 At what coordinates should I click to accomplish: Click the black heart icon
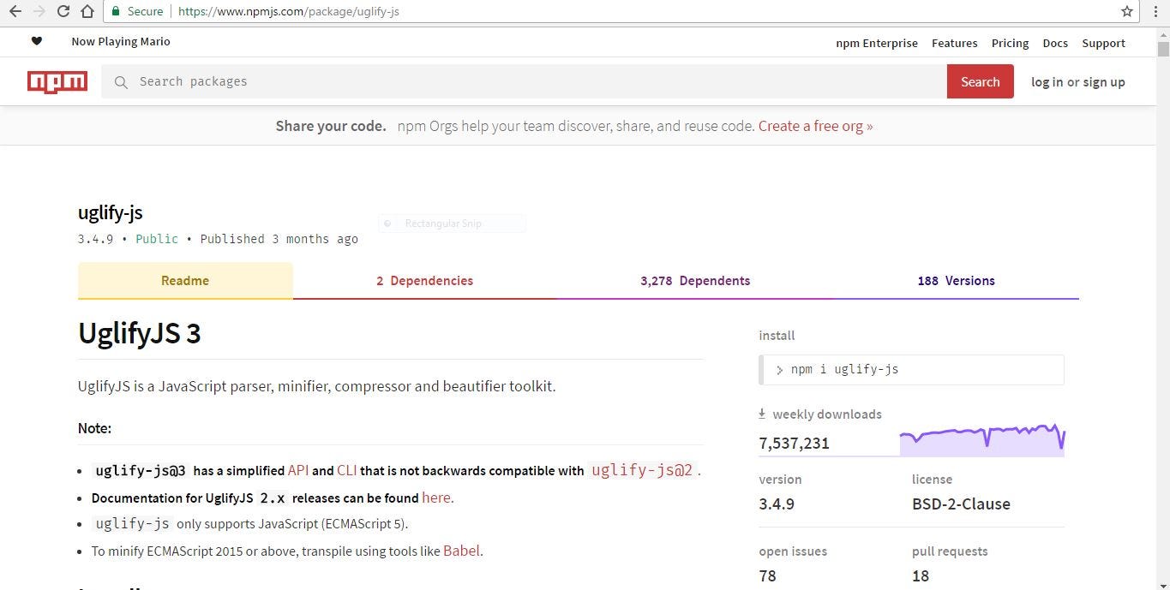pyautogui.click(x=36, y=41)
